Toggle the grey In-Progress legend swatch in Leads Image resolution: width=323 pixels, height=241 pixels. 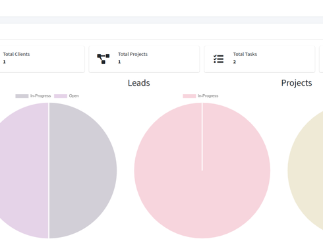[22, 96]
